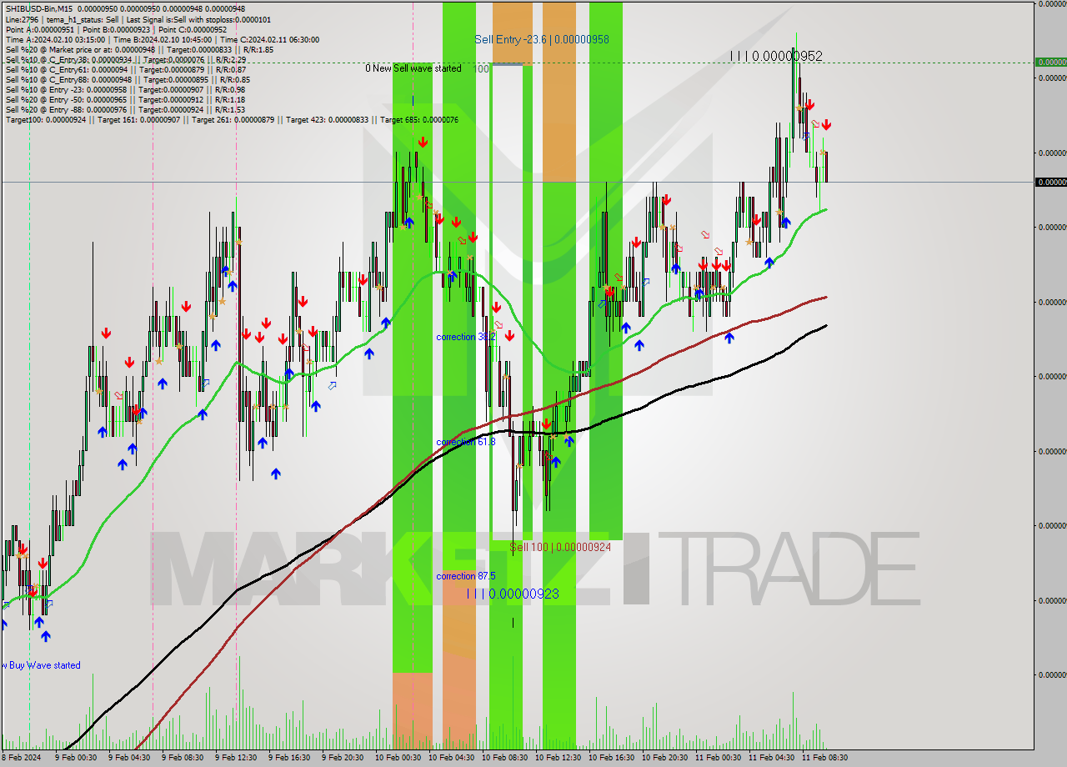Screen dimensions: 1067x767
Task: Click the '10 Feb 08:30' time axis label
Action: tap(504, 758)
